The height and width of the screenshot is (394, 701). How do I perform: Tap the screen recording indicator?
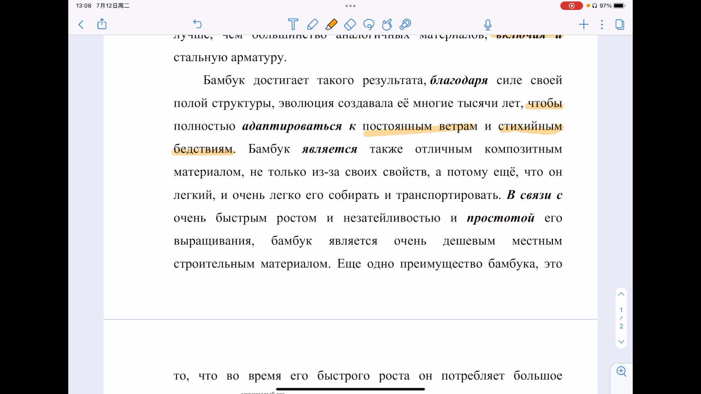click(x=571, y=6)
